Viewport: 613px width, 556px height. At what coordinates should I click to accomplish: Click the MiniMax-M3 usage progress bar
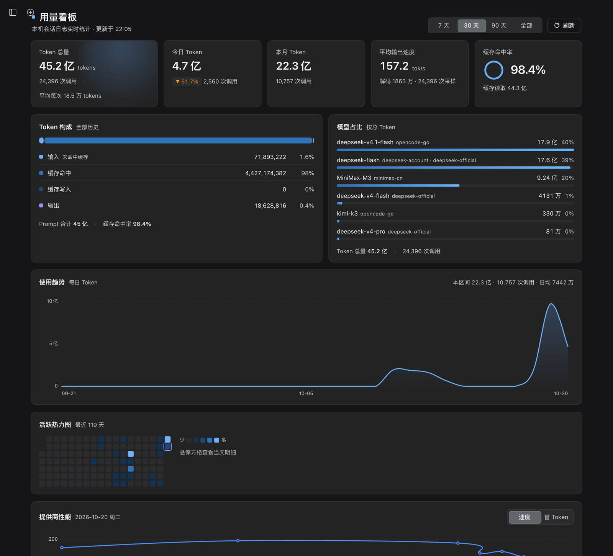coord(455,185)
